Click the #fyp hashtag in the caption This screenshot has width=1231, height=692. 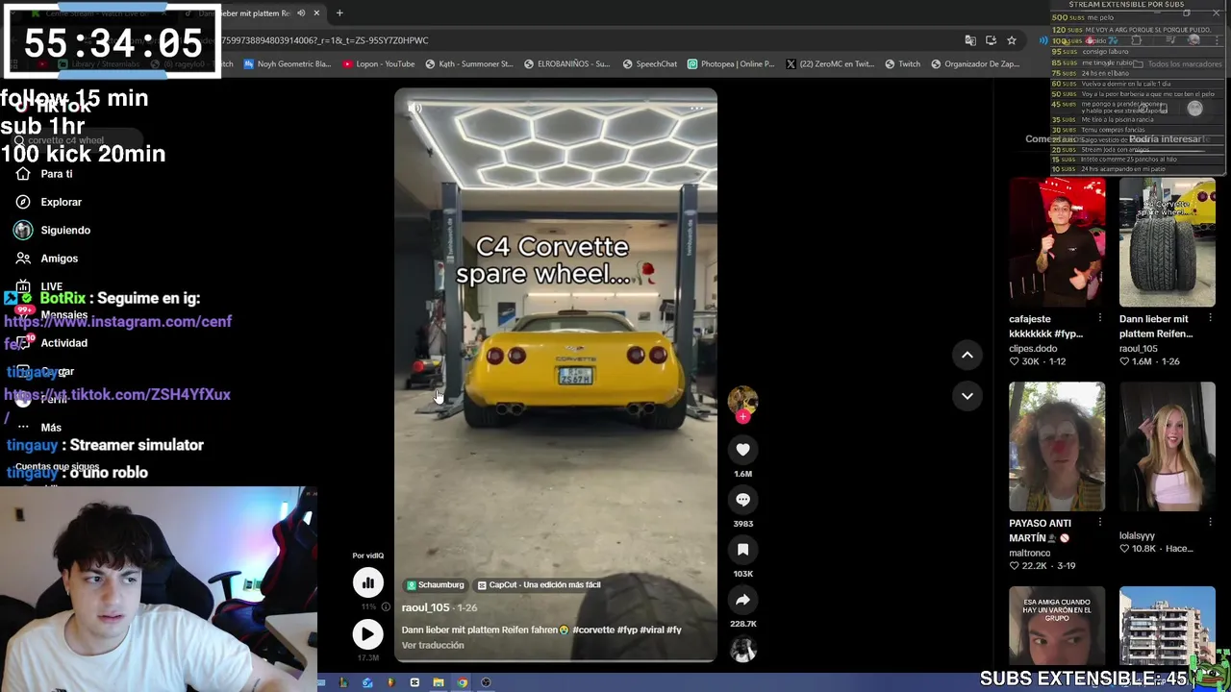click(628, 630)
